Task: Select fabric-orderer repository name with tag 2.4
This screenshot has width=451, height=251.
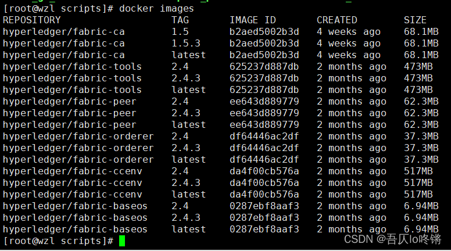Action: click(78, 137)
